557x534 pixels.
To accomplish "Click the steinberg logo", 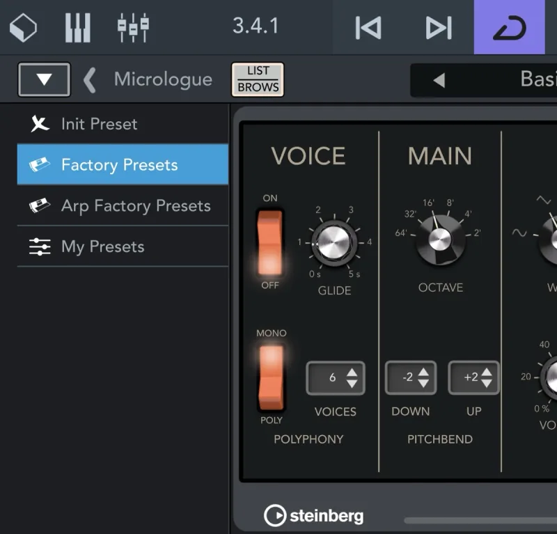I will (x=314, y=515).
